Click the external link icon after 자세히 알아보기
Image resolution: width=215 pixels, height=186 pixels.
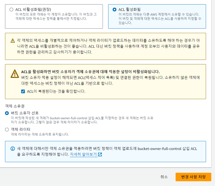click(x=100, y=154)
